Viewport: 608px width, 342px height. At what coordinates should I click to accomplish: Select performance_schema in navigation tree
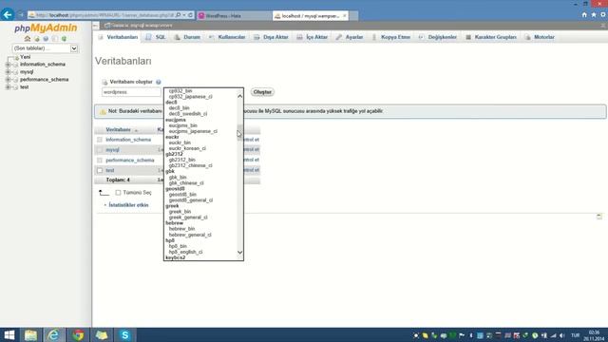45,80
